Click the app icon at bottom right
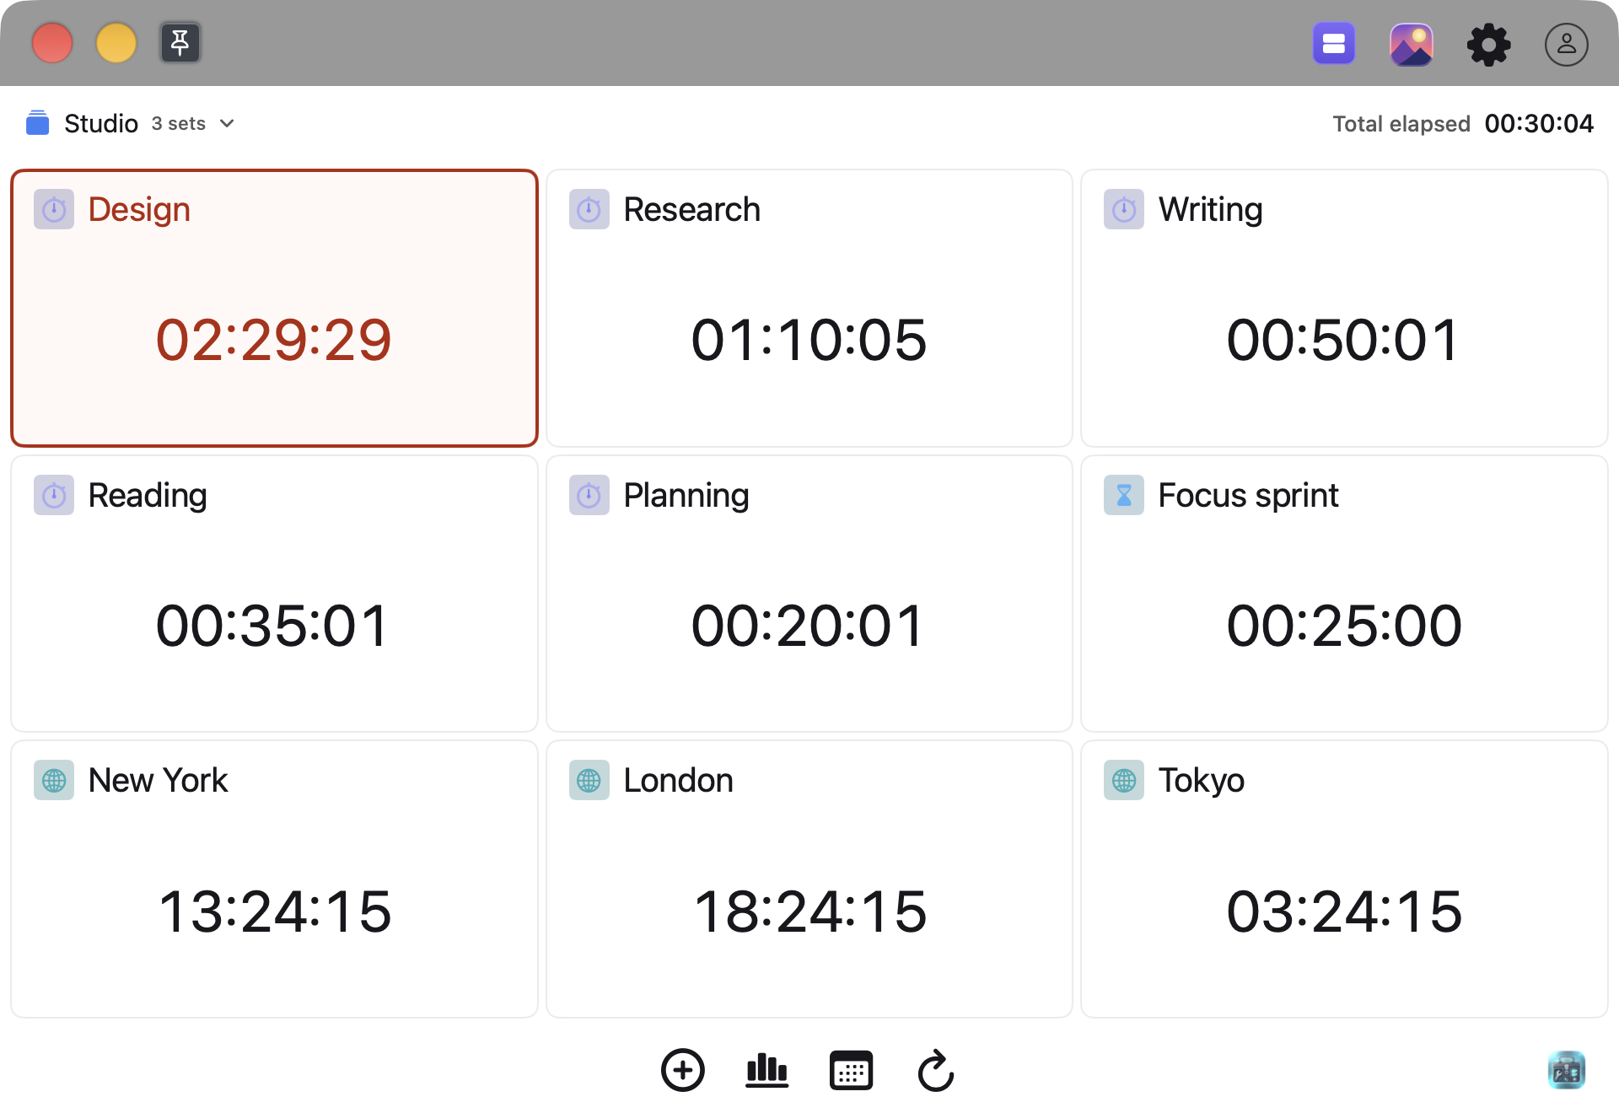The image size is (1619, 1113). (1566, 1070)
